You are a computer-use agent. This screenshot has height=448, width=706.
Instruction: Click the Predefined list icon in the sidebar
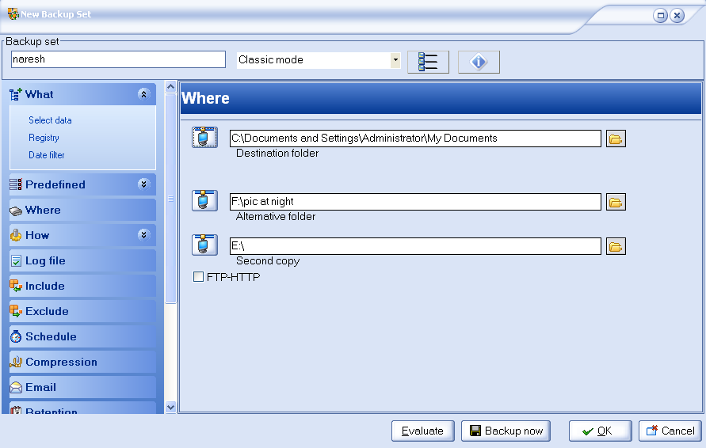coord(16,184)
